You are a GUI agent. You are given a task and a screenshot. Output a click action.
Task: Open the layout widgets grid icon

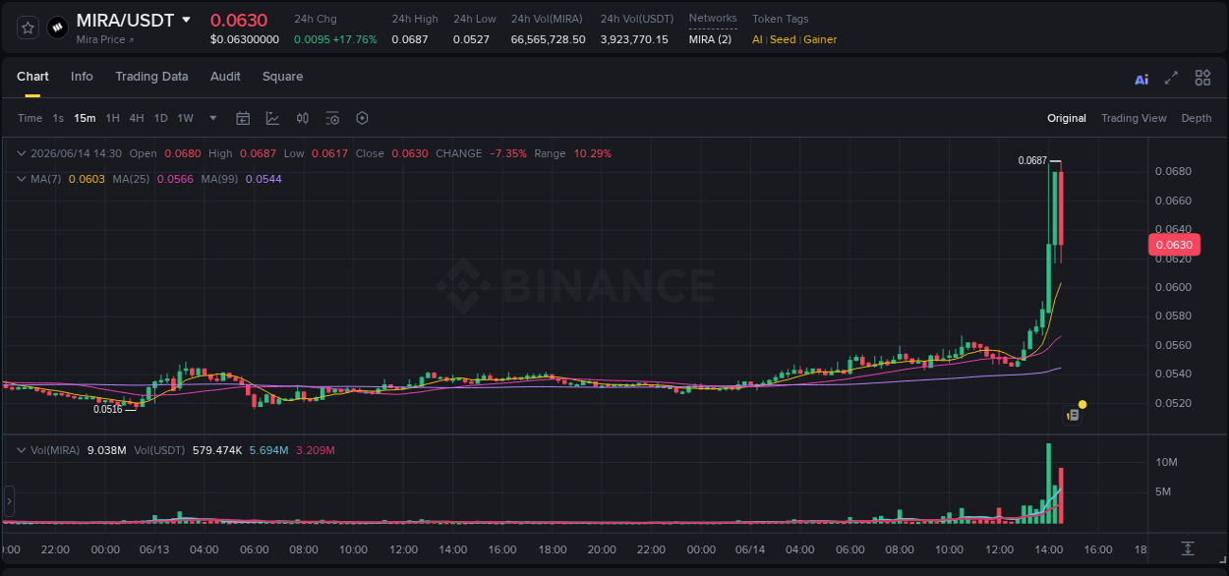1202,78
